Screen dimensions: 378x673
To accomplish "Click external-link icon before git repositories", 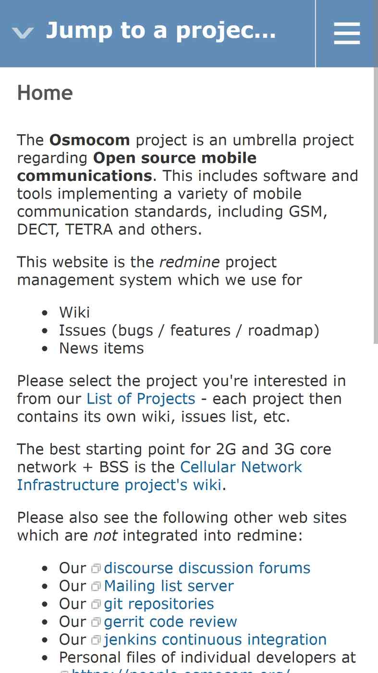I will pos(96,605).
